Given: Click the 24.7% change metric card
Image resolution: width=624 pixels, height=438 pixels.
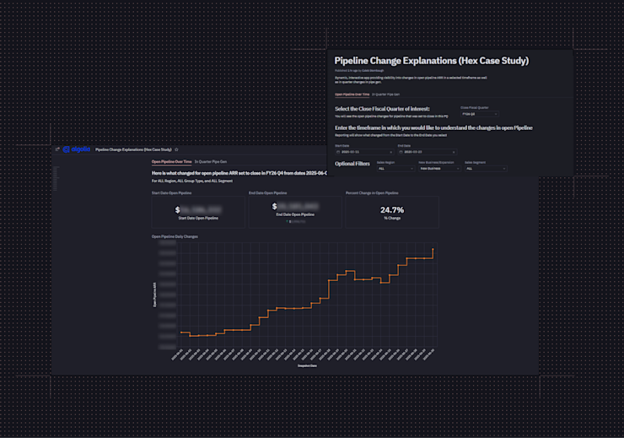Looking at the screenshot, I should [392, 212].
